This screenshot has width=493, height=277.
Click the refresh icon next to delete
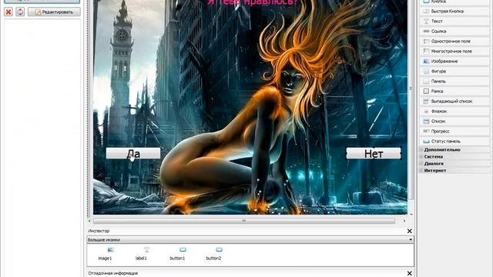[x=20, y=12]
